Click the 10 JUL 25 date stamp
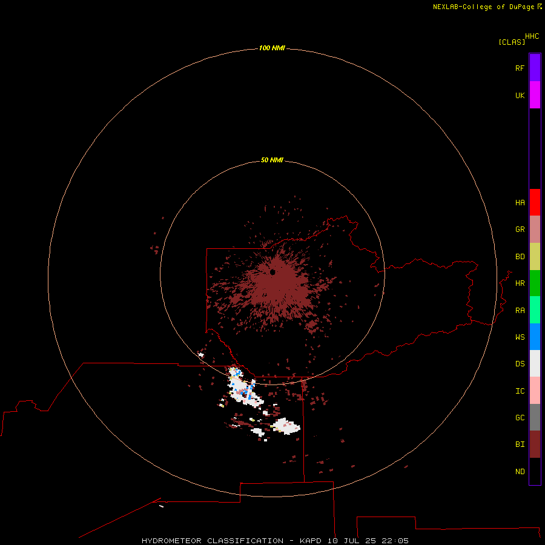545x545 pixels. point(352,541)
